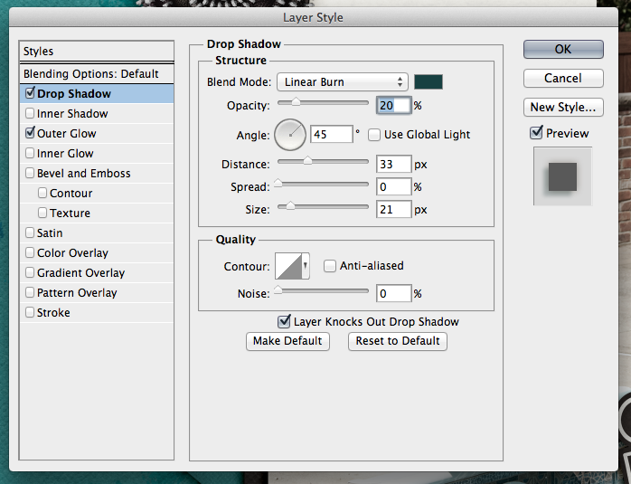
Task: Uncheck the Outer Glow checkbox
Action: point(30,133)
